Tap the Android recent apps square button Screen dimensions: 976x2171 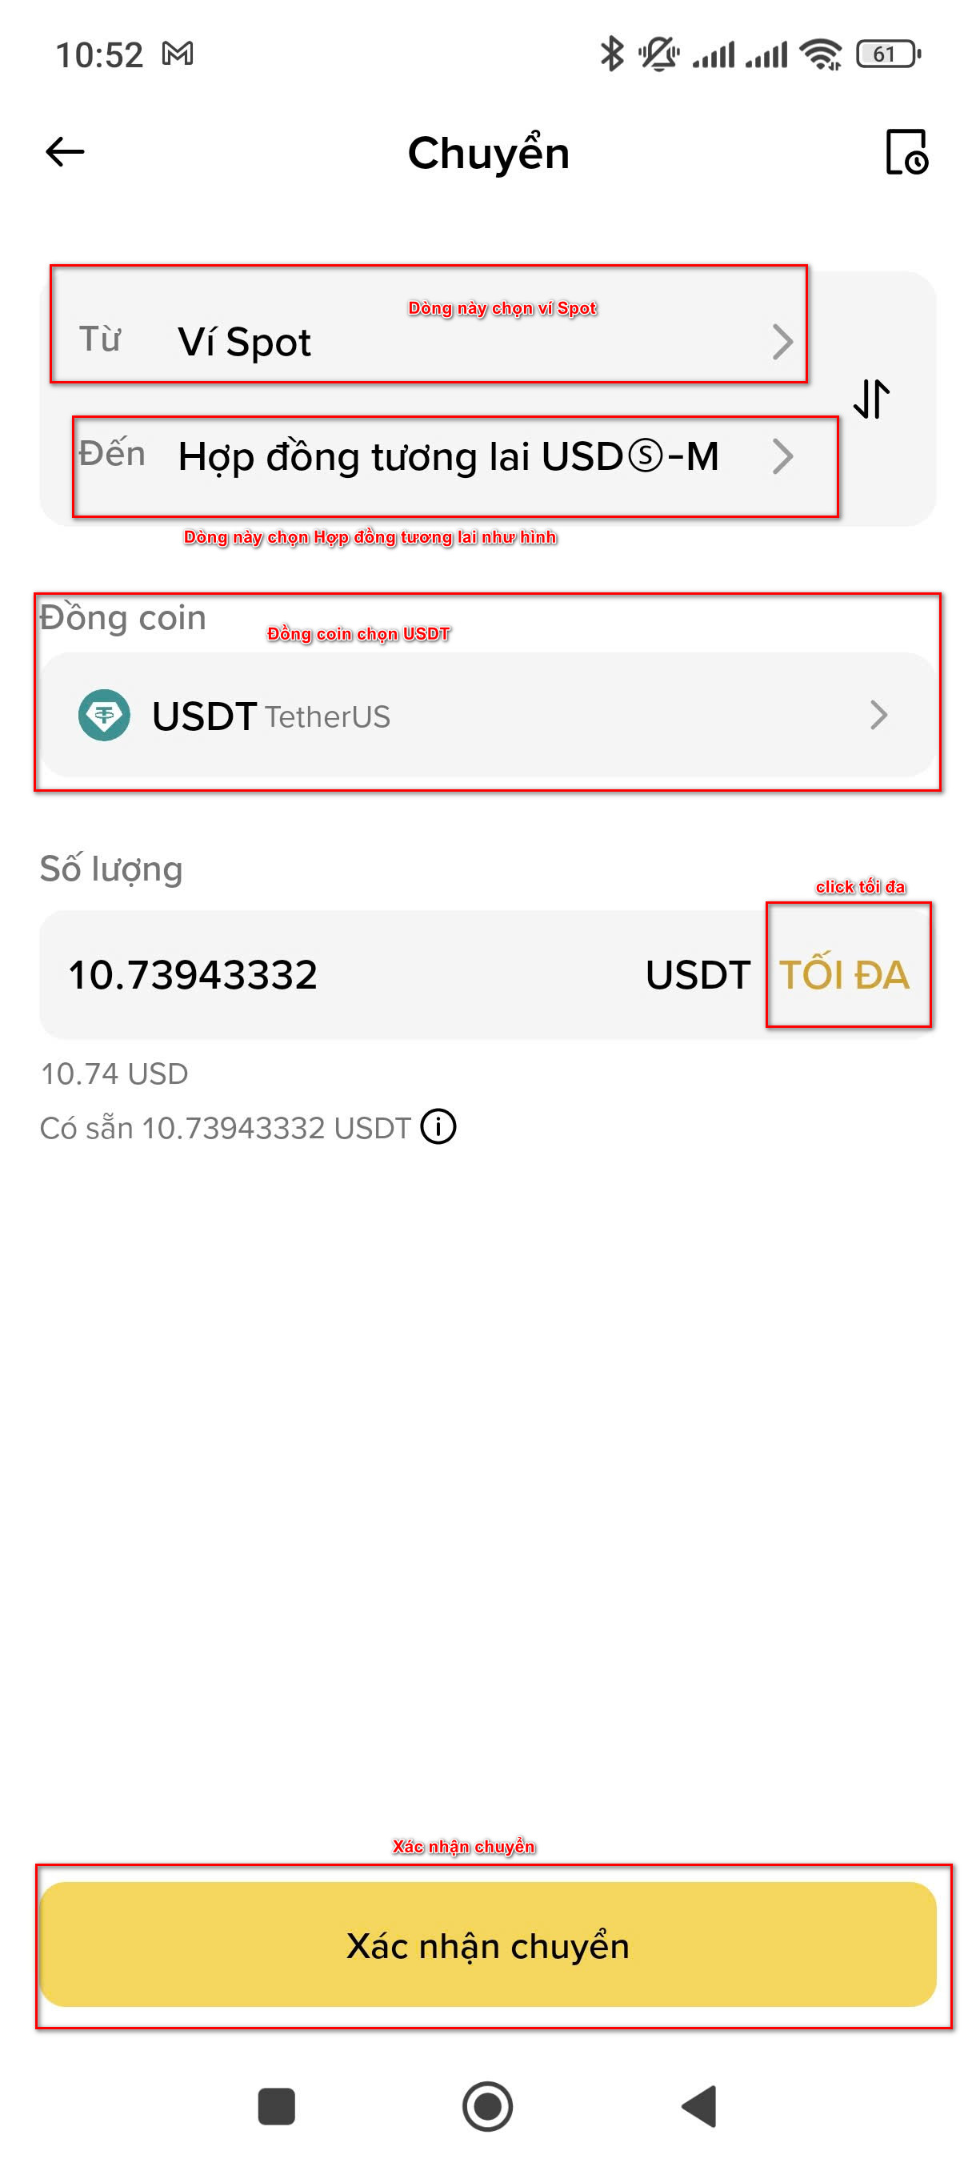pyautogui.click(x=276, y=2106)
